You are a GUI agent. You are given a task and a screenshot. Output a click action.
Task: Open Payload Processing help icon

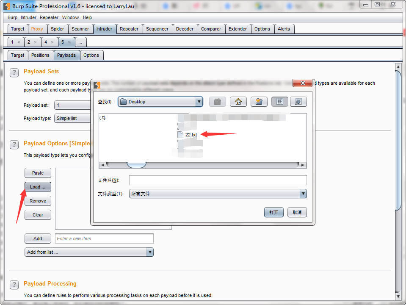14,285
